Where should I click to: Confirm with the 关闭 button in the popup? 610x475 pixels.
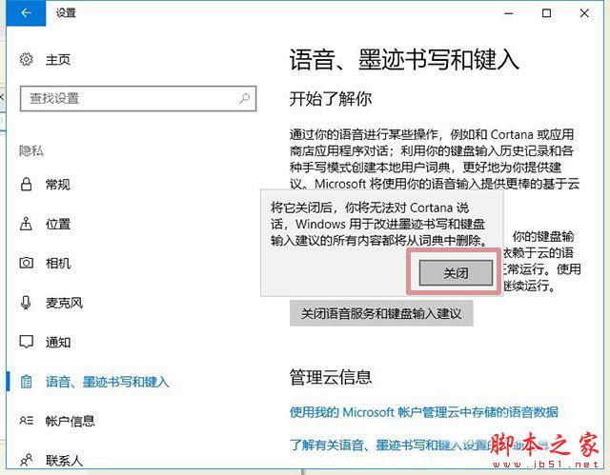(456, 273)
